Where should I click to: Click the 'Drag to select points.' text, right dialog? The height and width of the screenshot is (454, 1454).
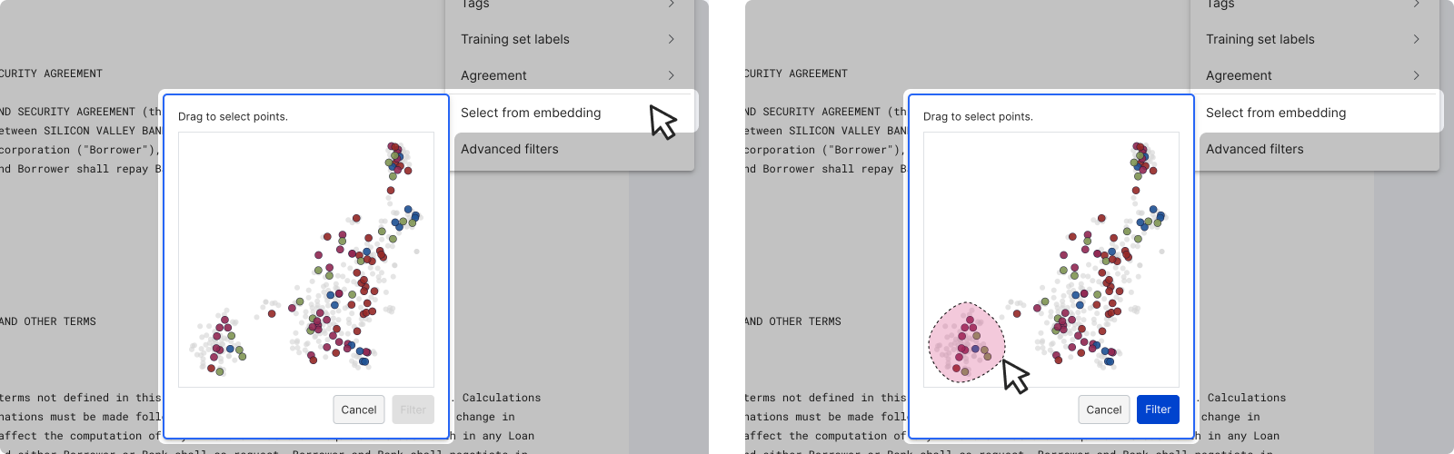tap(978, 116)
